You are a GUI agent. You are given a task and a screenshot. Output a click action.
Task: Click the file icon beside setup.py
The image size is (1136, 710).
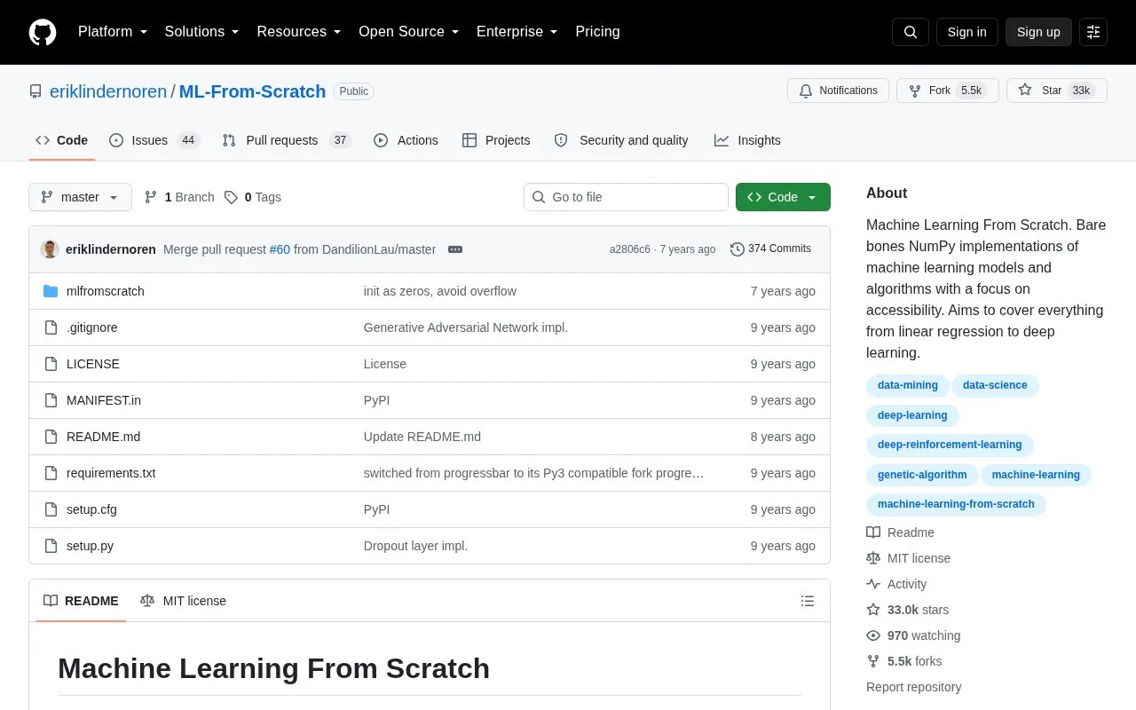click(x=51, y=546)
